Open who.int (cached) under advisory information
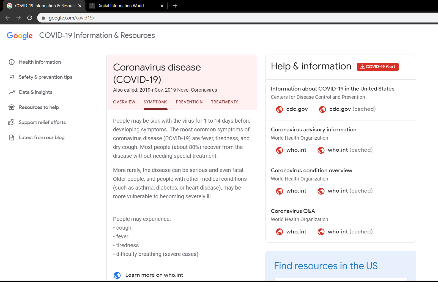438x282 pixels. coord(350,150)
